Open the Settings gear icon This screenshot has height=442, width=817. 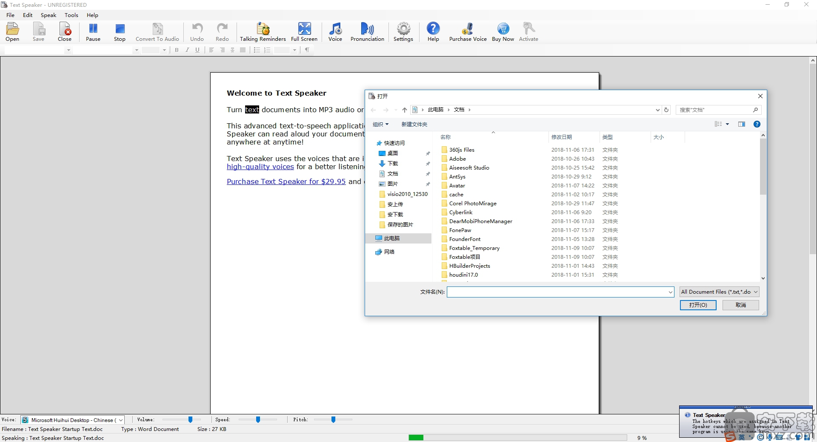(x=403, y=32)
